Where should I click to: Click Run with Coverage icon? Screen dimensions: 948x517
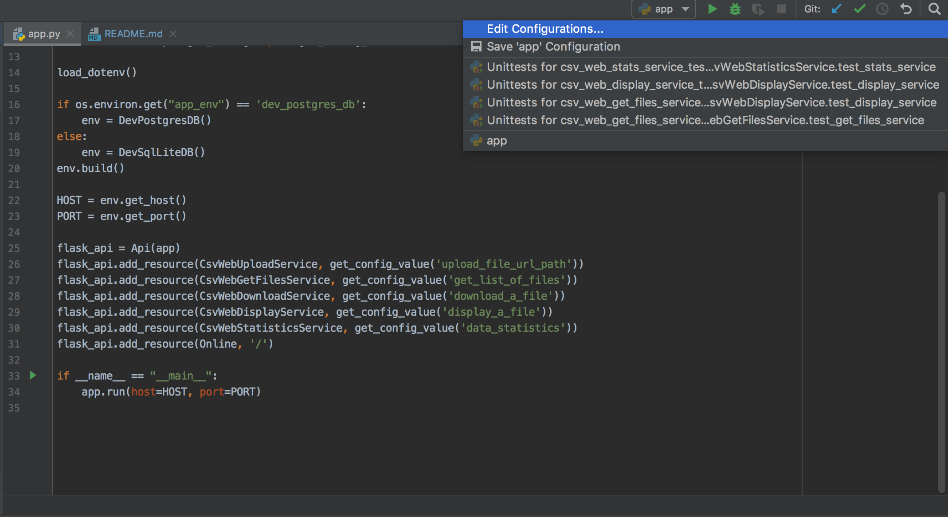pyautogui.click(x=758, y=9)
